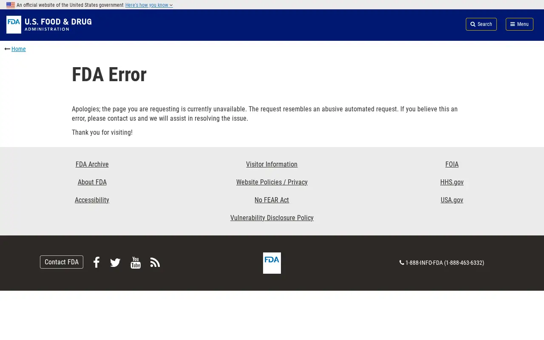544x340 pixels.
Task: Click the US flag icon in the banner
Action: click(11, 5)
